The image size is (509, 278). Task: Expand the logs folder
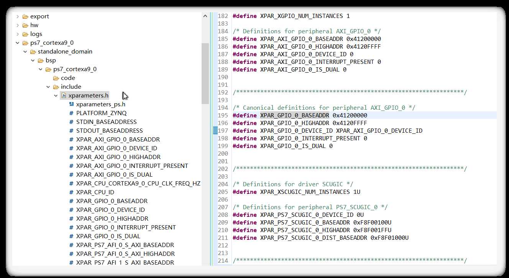point(18,34)
